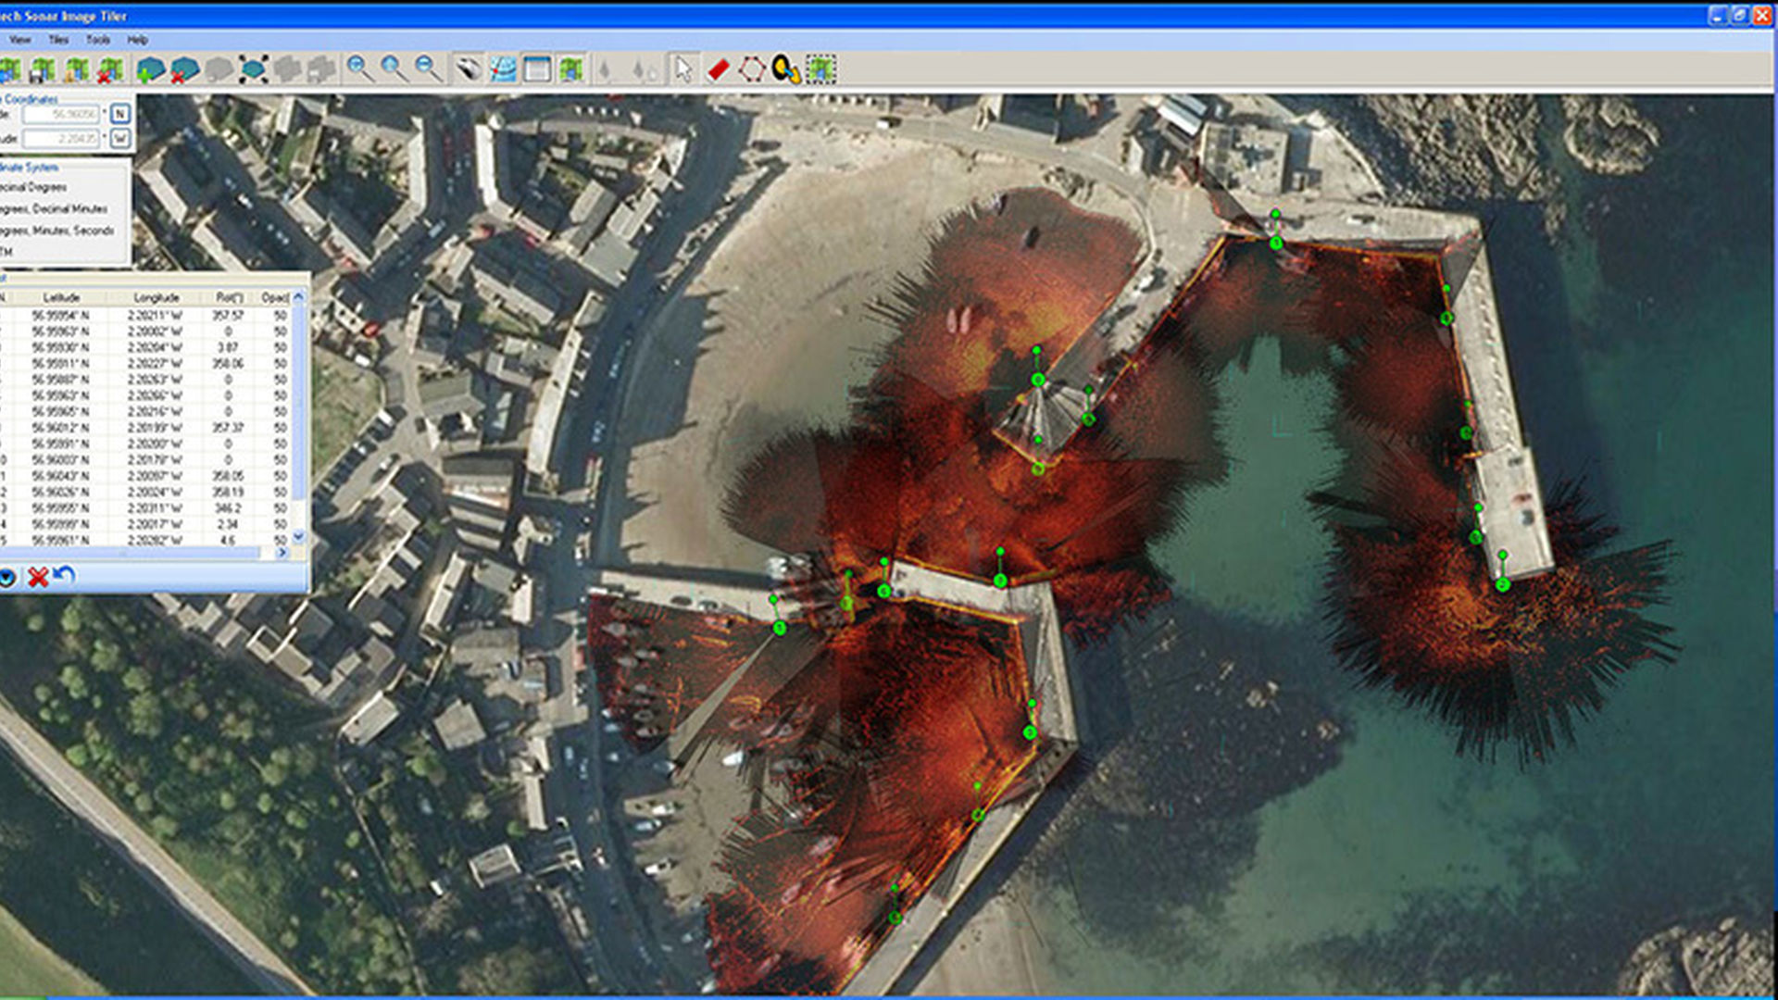Click the save map floppy icon
Screen dimensions: 1778x1000
[43, 69]
